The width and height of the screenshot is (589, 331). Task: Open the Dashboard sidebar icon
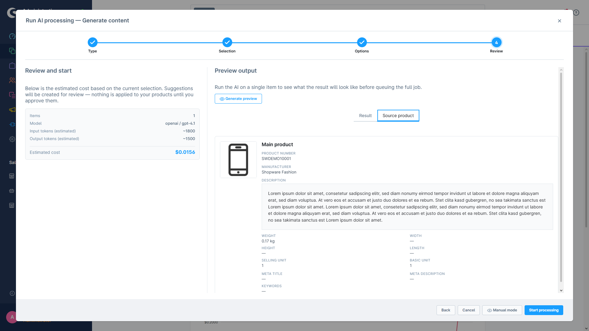coord(12,36)
